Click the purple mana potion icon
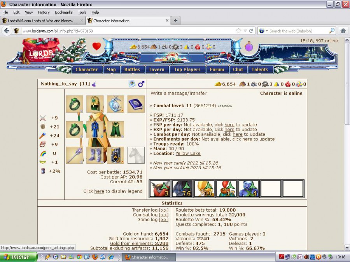350x262 pixels. (x=248, y=47)
